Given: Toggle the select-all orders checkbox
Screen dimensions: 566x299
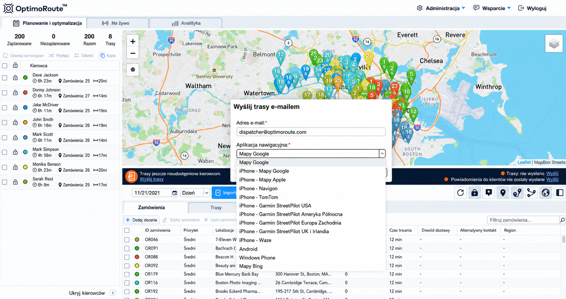Looking at the screenshot, I should [x=127, y=231].
